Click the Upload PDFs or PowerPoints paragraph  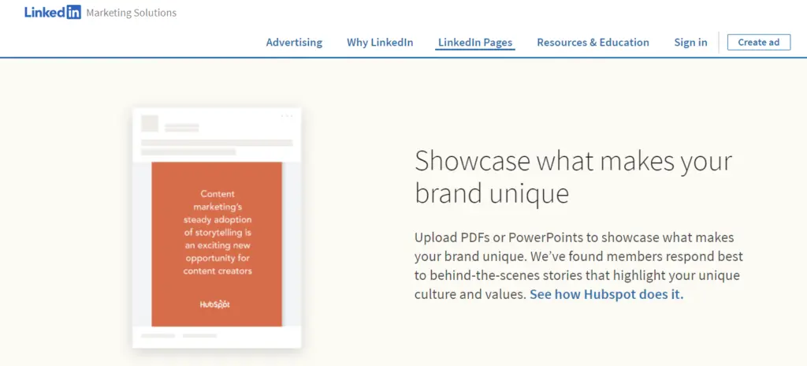pos(579,266)
